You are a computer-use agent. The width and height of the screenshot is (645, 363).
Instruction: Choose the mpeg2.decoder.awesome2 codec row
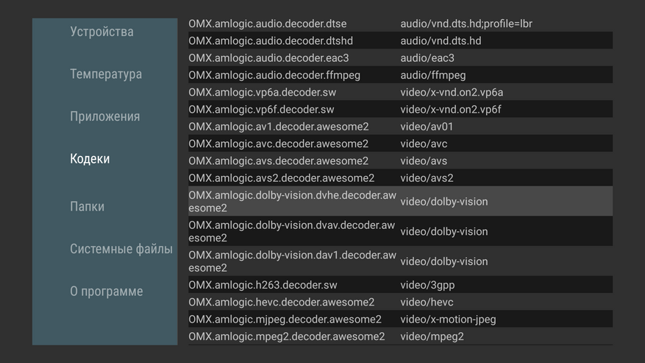pyautogui.click(x=400, y=336)
